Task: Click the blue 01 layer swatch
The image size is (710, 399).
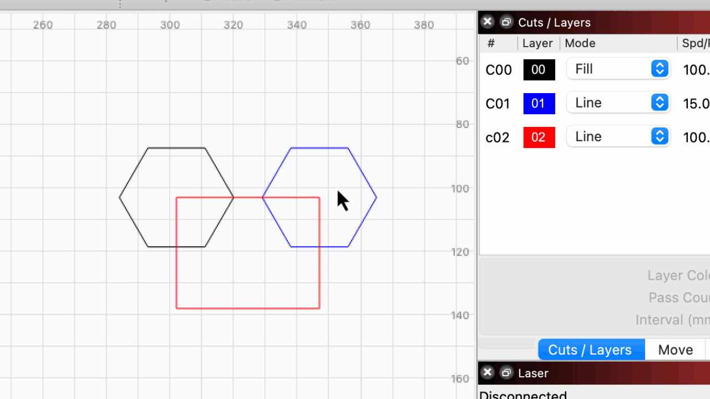Action: click(x=539, y=104)
